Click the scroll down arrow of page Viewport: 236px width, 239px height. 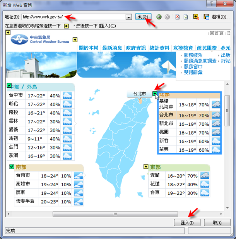click(227, 208)
